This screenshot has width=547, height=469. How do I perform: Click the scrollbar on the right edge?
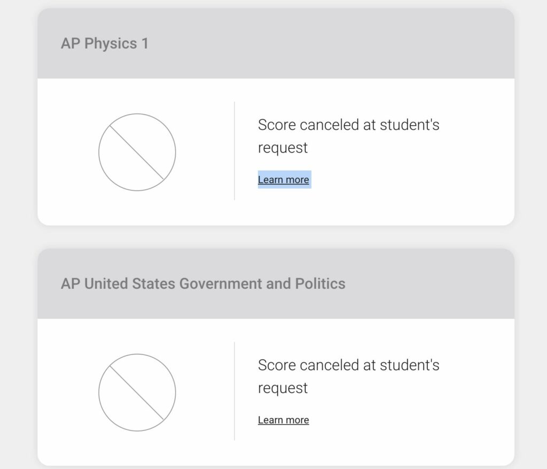(x=544, y=234)
